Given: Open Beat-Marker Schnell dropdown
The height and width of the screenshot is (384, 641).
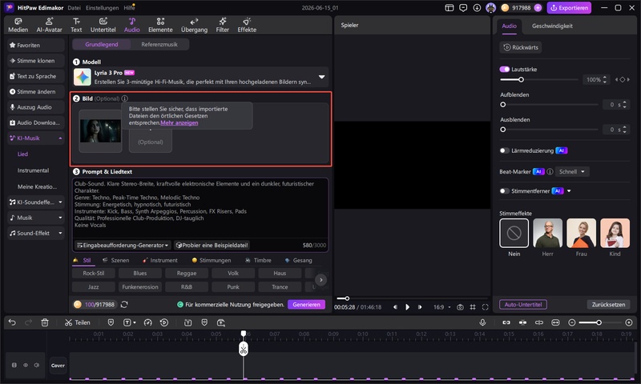Looking at the screenshot, I should (572, 172).
